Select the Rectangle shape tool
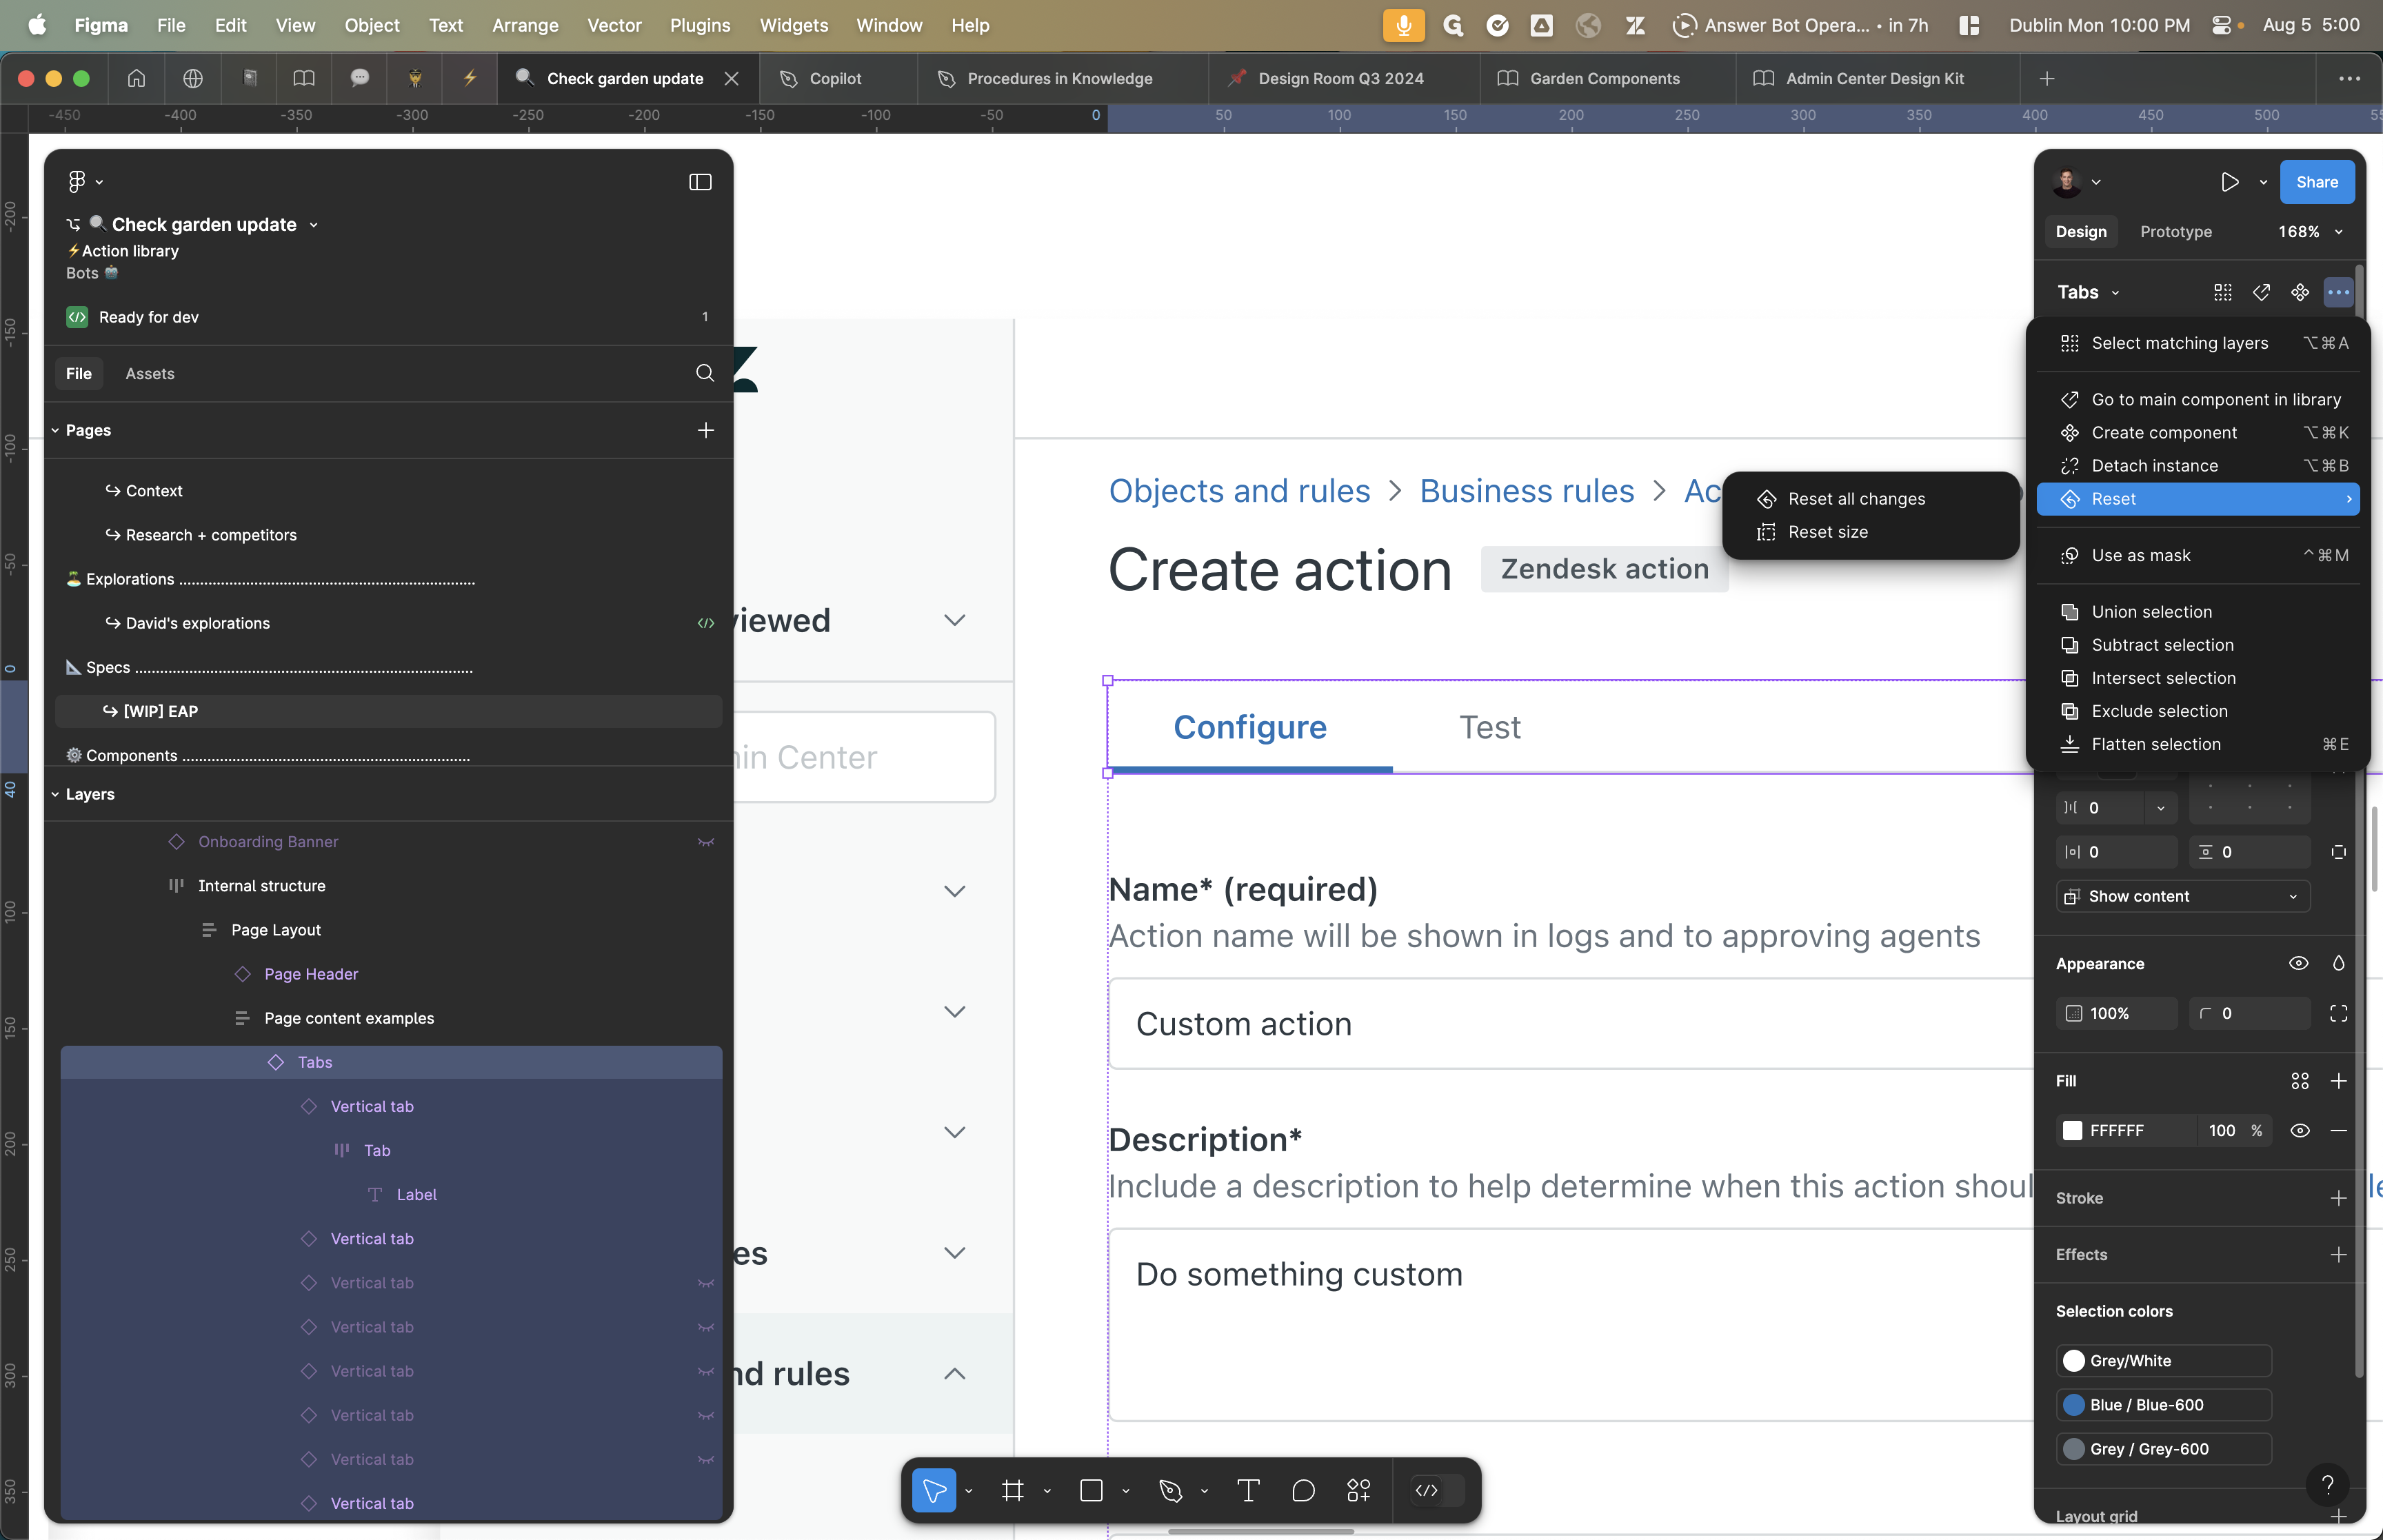The height and width of the screenshot is (1540, 2383). [1091, 1490]
